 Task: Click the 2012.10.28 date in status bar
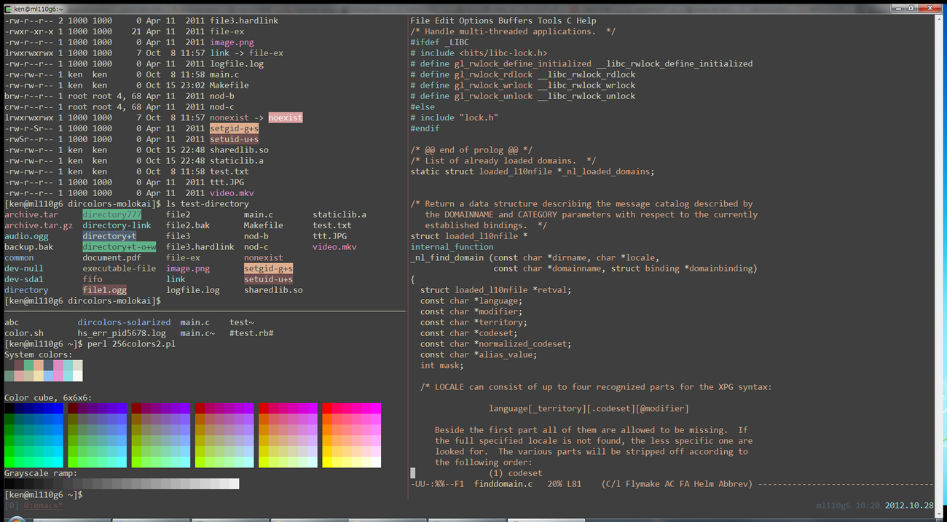pos(908,505)
